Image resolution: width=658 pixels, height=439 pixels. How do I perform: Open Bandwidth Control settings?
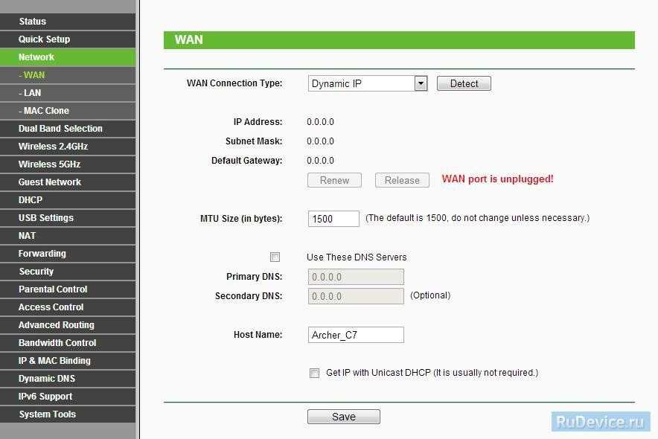[68, 343]
